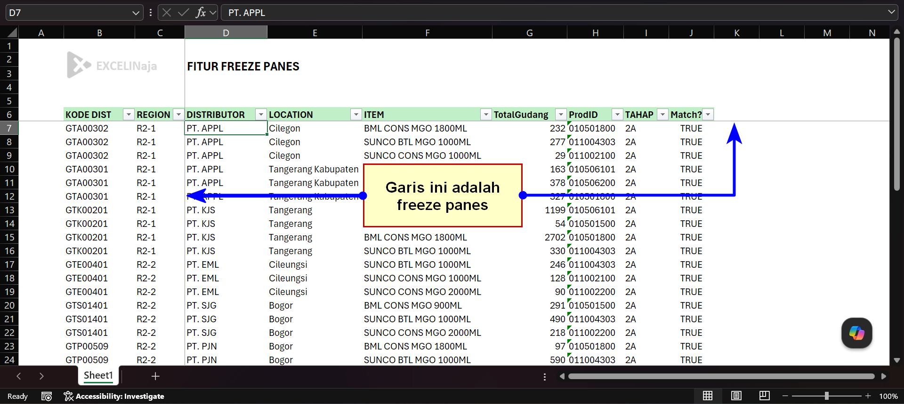
Task: Open the ITEM filter dropdown
Action: (x=486, y=115)
